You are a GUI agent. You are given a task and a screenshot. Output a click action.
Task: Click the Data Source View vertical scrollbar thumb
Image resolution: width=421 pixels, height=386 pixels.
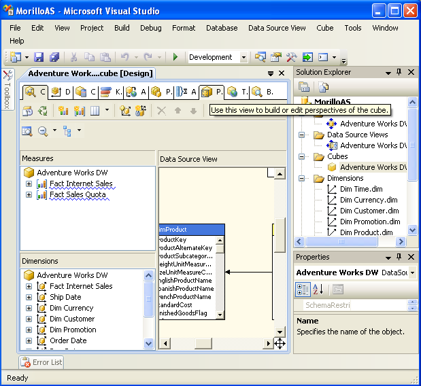[x=280, y=236]
